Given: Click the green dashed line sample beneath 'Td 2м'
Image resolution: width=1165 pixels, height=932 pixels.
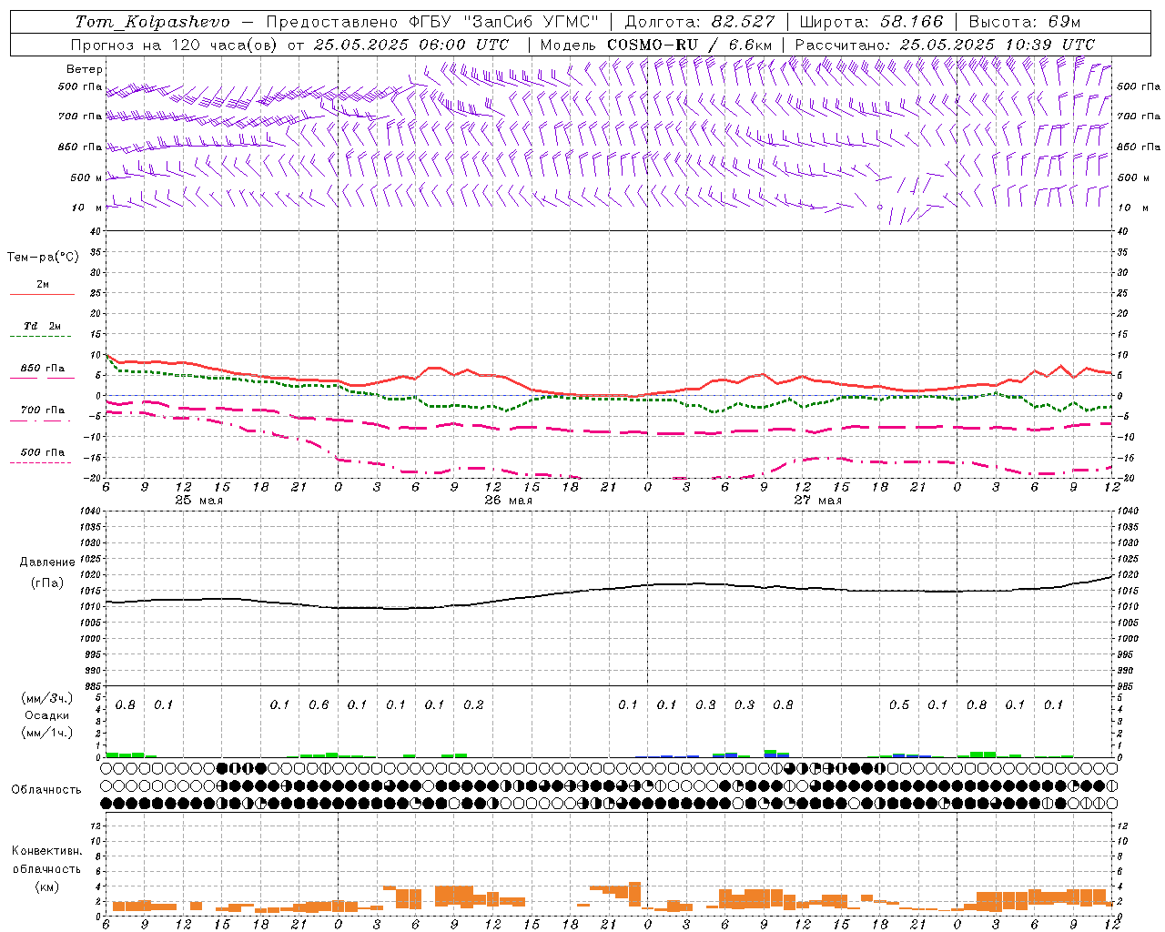Looking at the screenshot, I should pos(40,337).
